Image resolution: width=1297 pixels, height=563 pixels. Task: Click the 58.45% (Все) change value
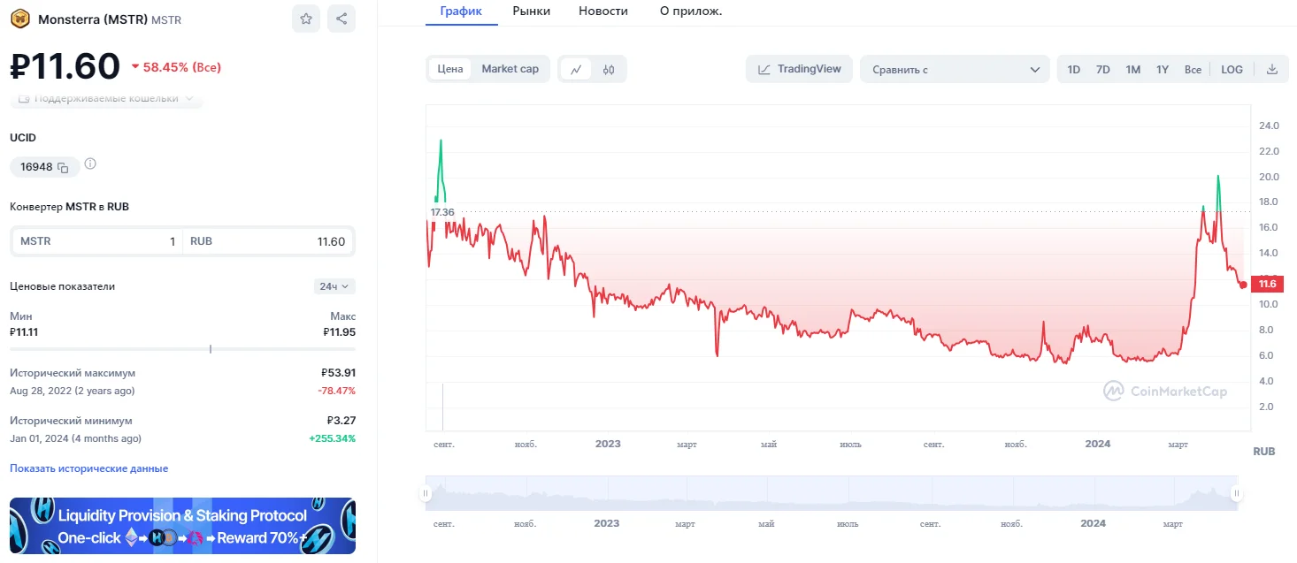pyautogui.click(x=176, y=67)
